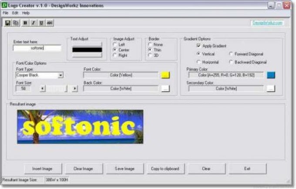Click the Insert Image button
The height and width of the screenshot is (189, 296).
pyautogui.click(x=43, y=169)
